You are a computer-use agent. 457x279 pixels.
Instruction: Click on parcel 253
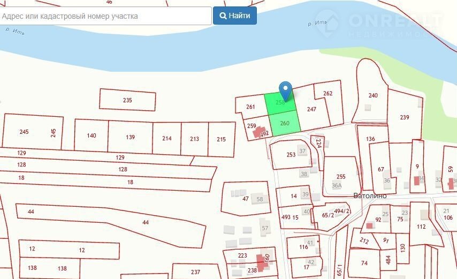[x=291, y=155]
